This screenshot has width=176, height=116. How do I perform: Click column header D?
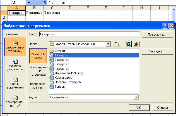pos(70,8)
